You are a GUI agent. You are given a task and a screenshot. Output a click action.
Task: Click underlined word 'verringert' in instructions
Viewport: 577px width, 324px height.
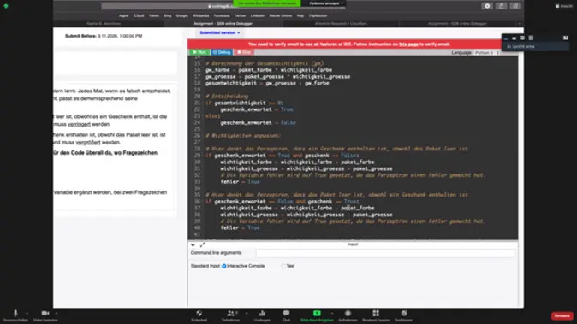click(x=79, y=124)
